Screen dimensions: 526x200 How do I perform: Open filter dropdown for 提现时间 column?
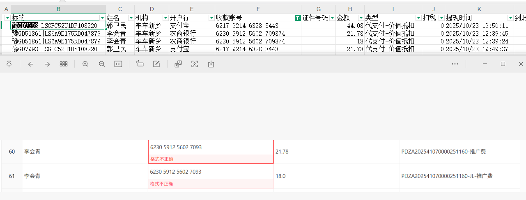coord(510,18)
